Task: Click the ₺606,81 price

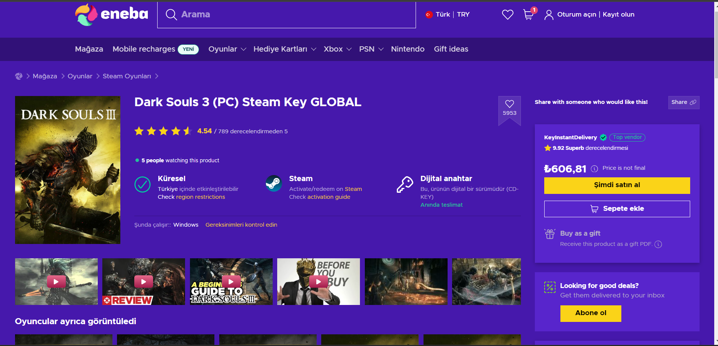Action: (565, 169)
